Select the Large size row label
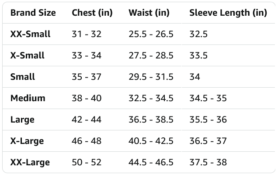The height and width of the screenshot is (181, 278). tap(22, 120)
